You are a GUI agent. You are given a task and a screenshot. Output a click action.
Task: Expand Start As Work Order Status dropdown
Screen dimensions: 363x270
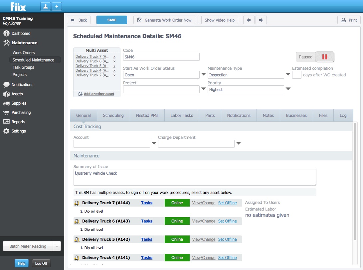tap(204, 74)
